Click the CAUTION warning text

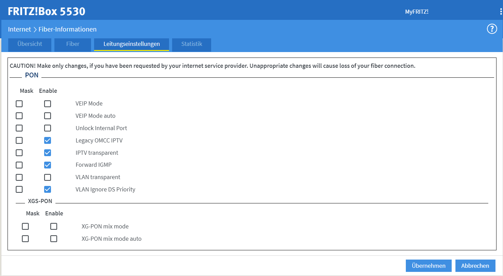pos(212,66)
